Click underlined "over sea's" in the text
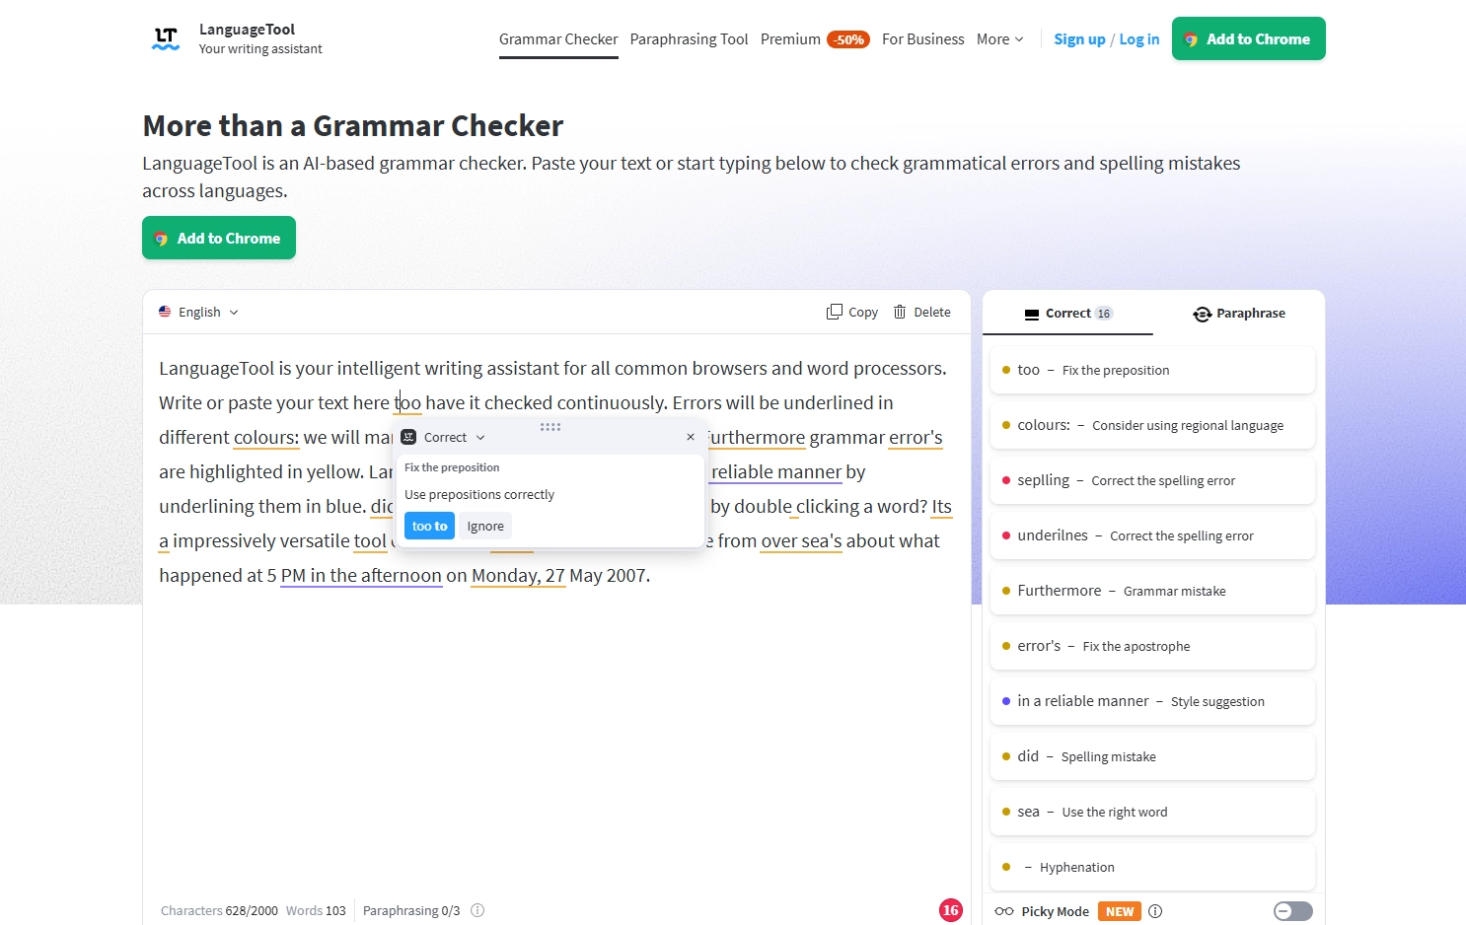The height and width of the screenshot is (925, 1466). (801, 540)
